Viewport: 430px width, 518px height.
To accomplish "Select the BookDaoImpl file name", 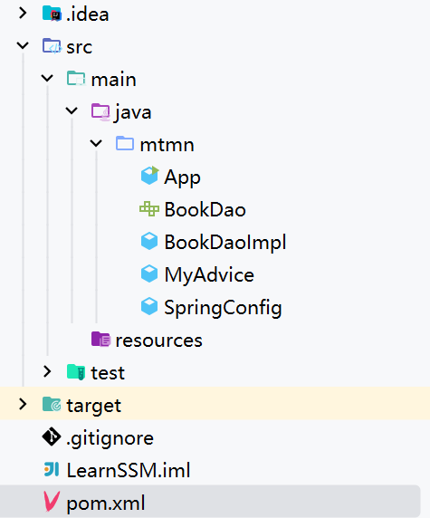I will 225,242.
